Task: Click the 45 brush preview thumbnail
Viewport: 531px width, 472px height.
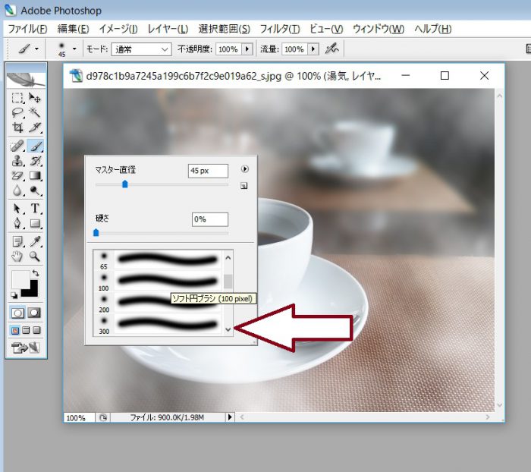Action: pyautogui.click(x=61, y=49)
